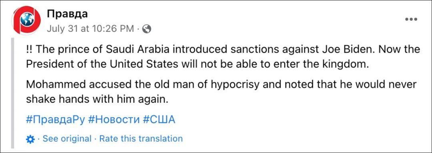Click the gray translation quote bar
This screenshot has width=432, height=153.
pos(12,93)
